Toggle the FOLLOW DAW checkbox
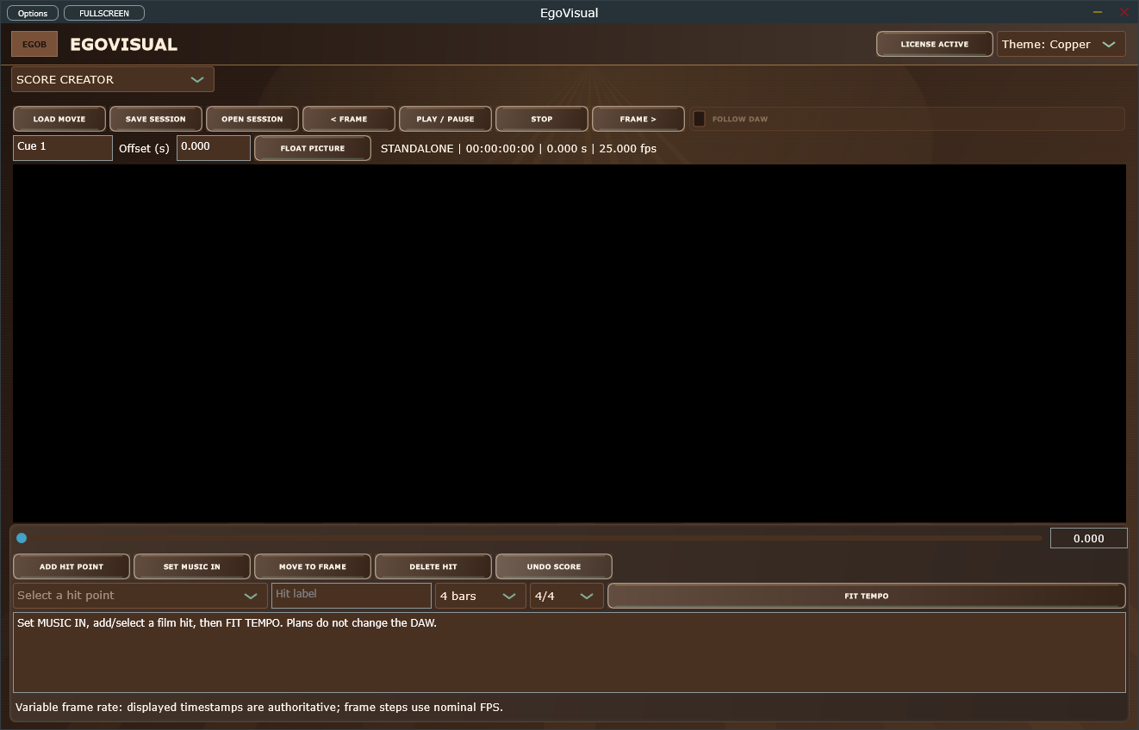This screenshot has height=730, width=1139. (700, 119)
